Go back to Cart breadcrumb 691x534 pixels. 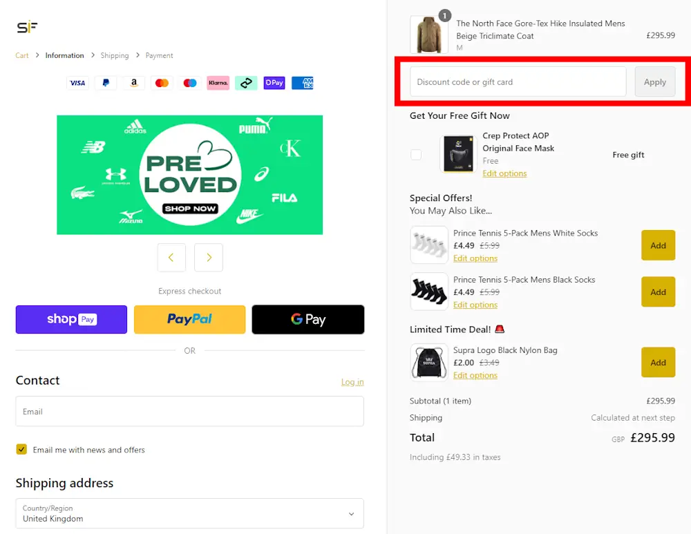tap(22, 55)
